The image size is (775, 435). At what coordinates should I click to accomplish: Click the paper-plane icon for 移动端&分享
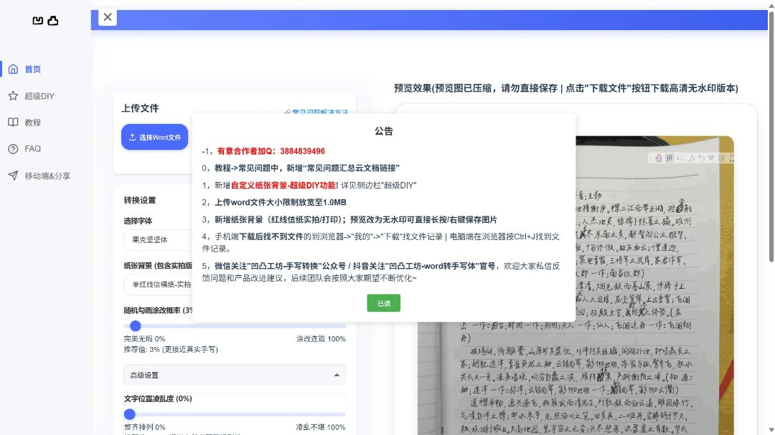pyautogui.click(x=13, y=176)
